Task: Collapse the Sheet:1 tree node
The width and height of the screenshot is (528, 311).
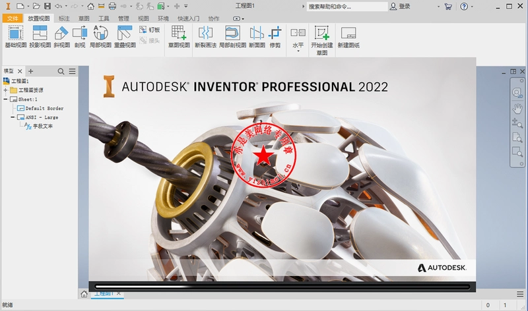Action: [5, 99]
